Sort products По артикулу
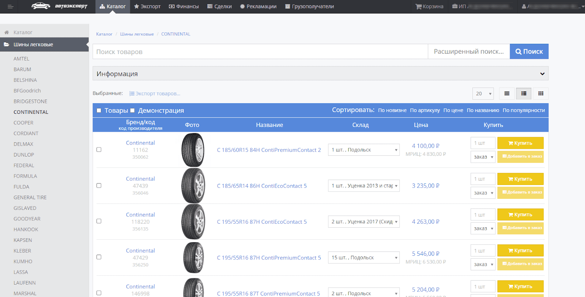The height and width of the screenshot is (297, 585). tap(425, 111)
